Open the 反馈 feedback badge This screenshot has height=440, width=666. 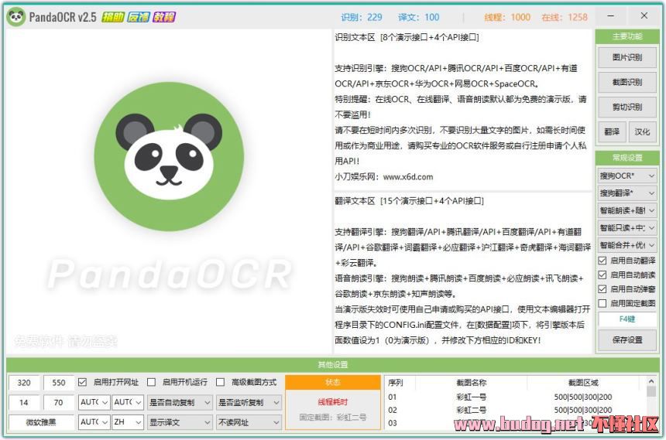click(x=139, y=17)
